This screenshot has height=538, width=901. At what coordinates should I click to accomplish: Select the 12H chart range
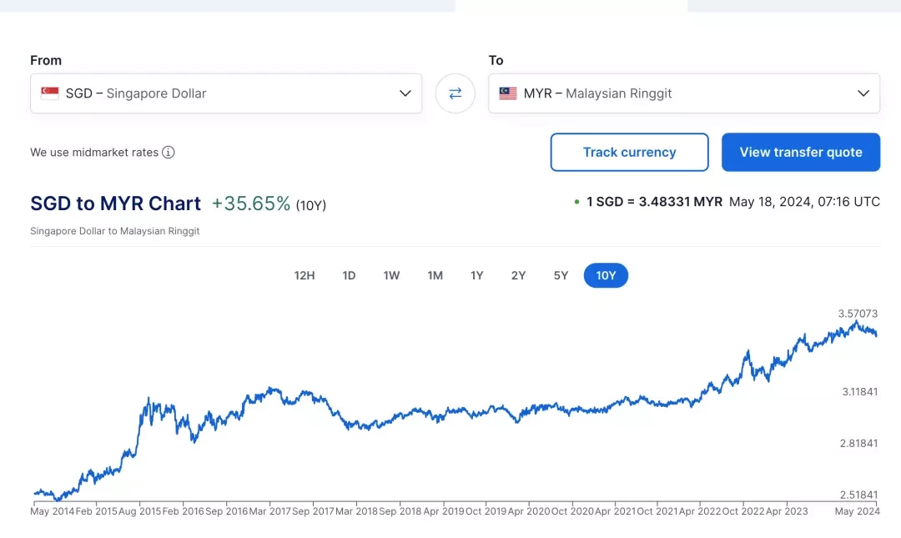pos(305,275)
